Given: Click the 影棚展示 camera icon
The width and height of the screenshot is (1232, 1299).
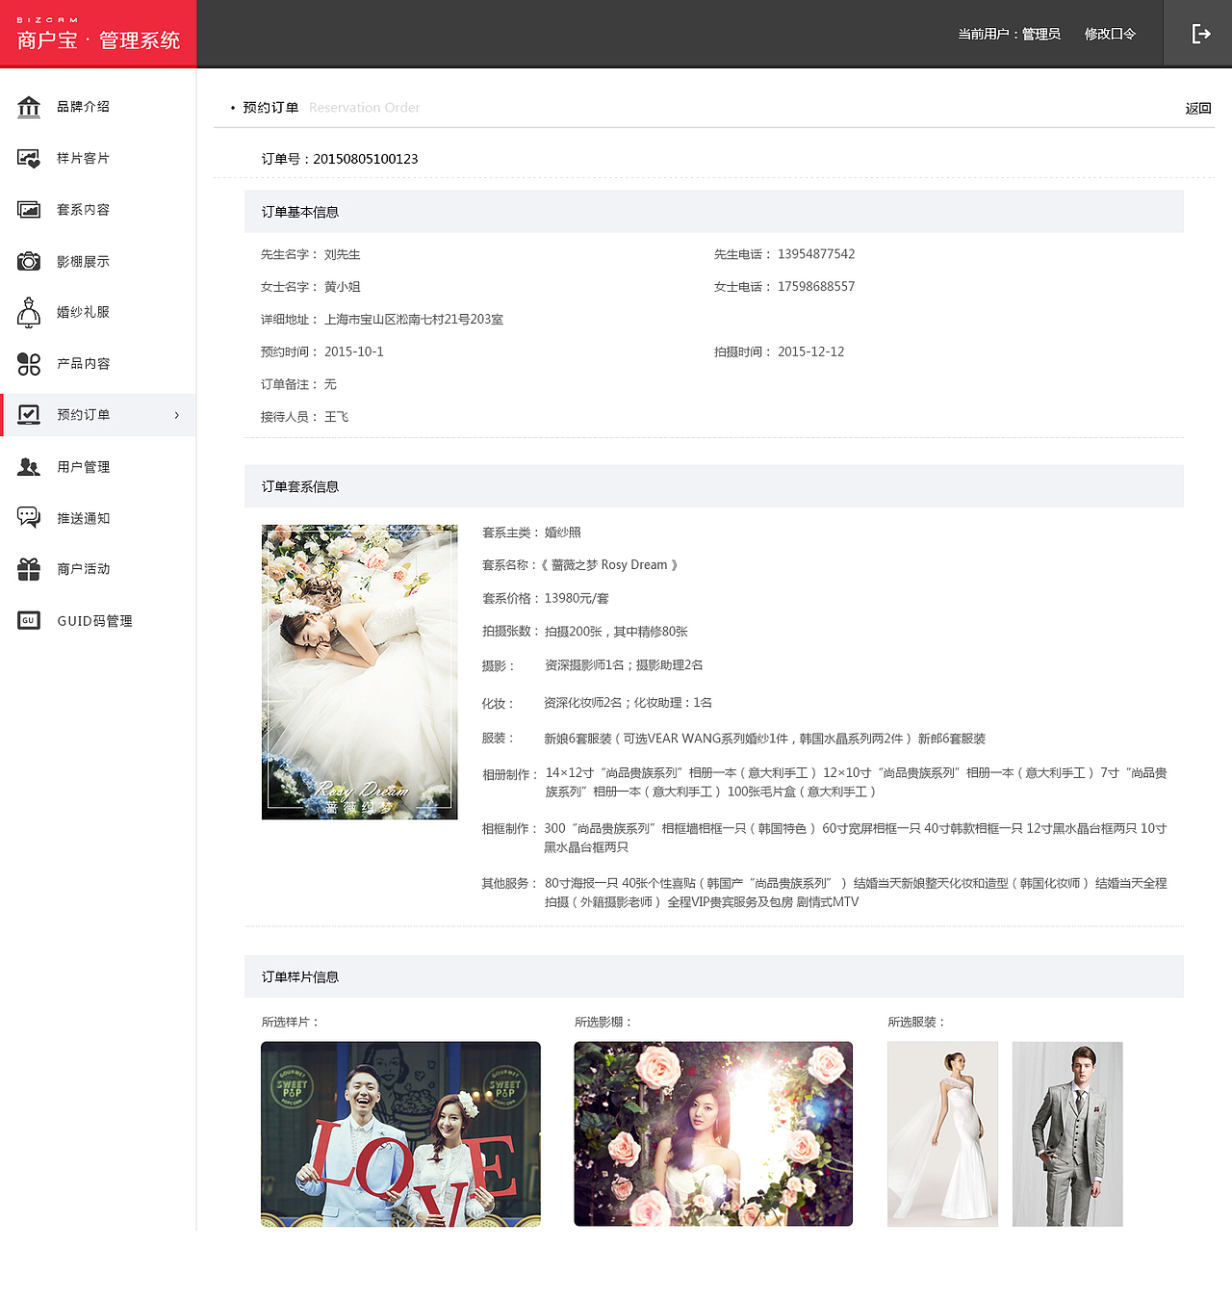Looking at the screenshot, I should tap(29, 261).
